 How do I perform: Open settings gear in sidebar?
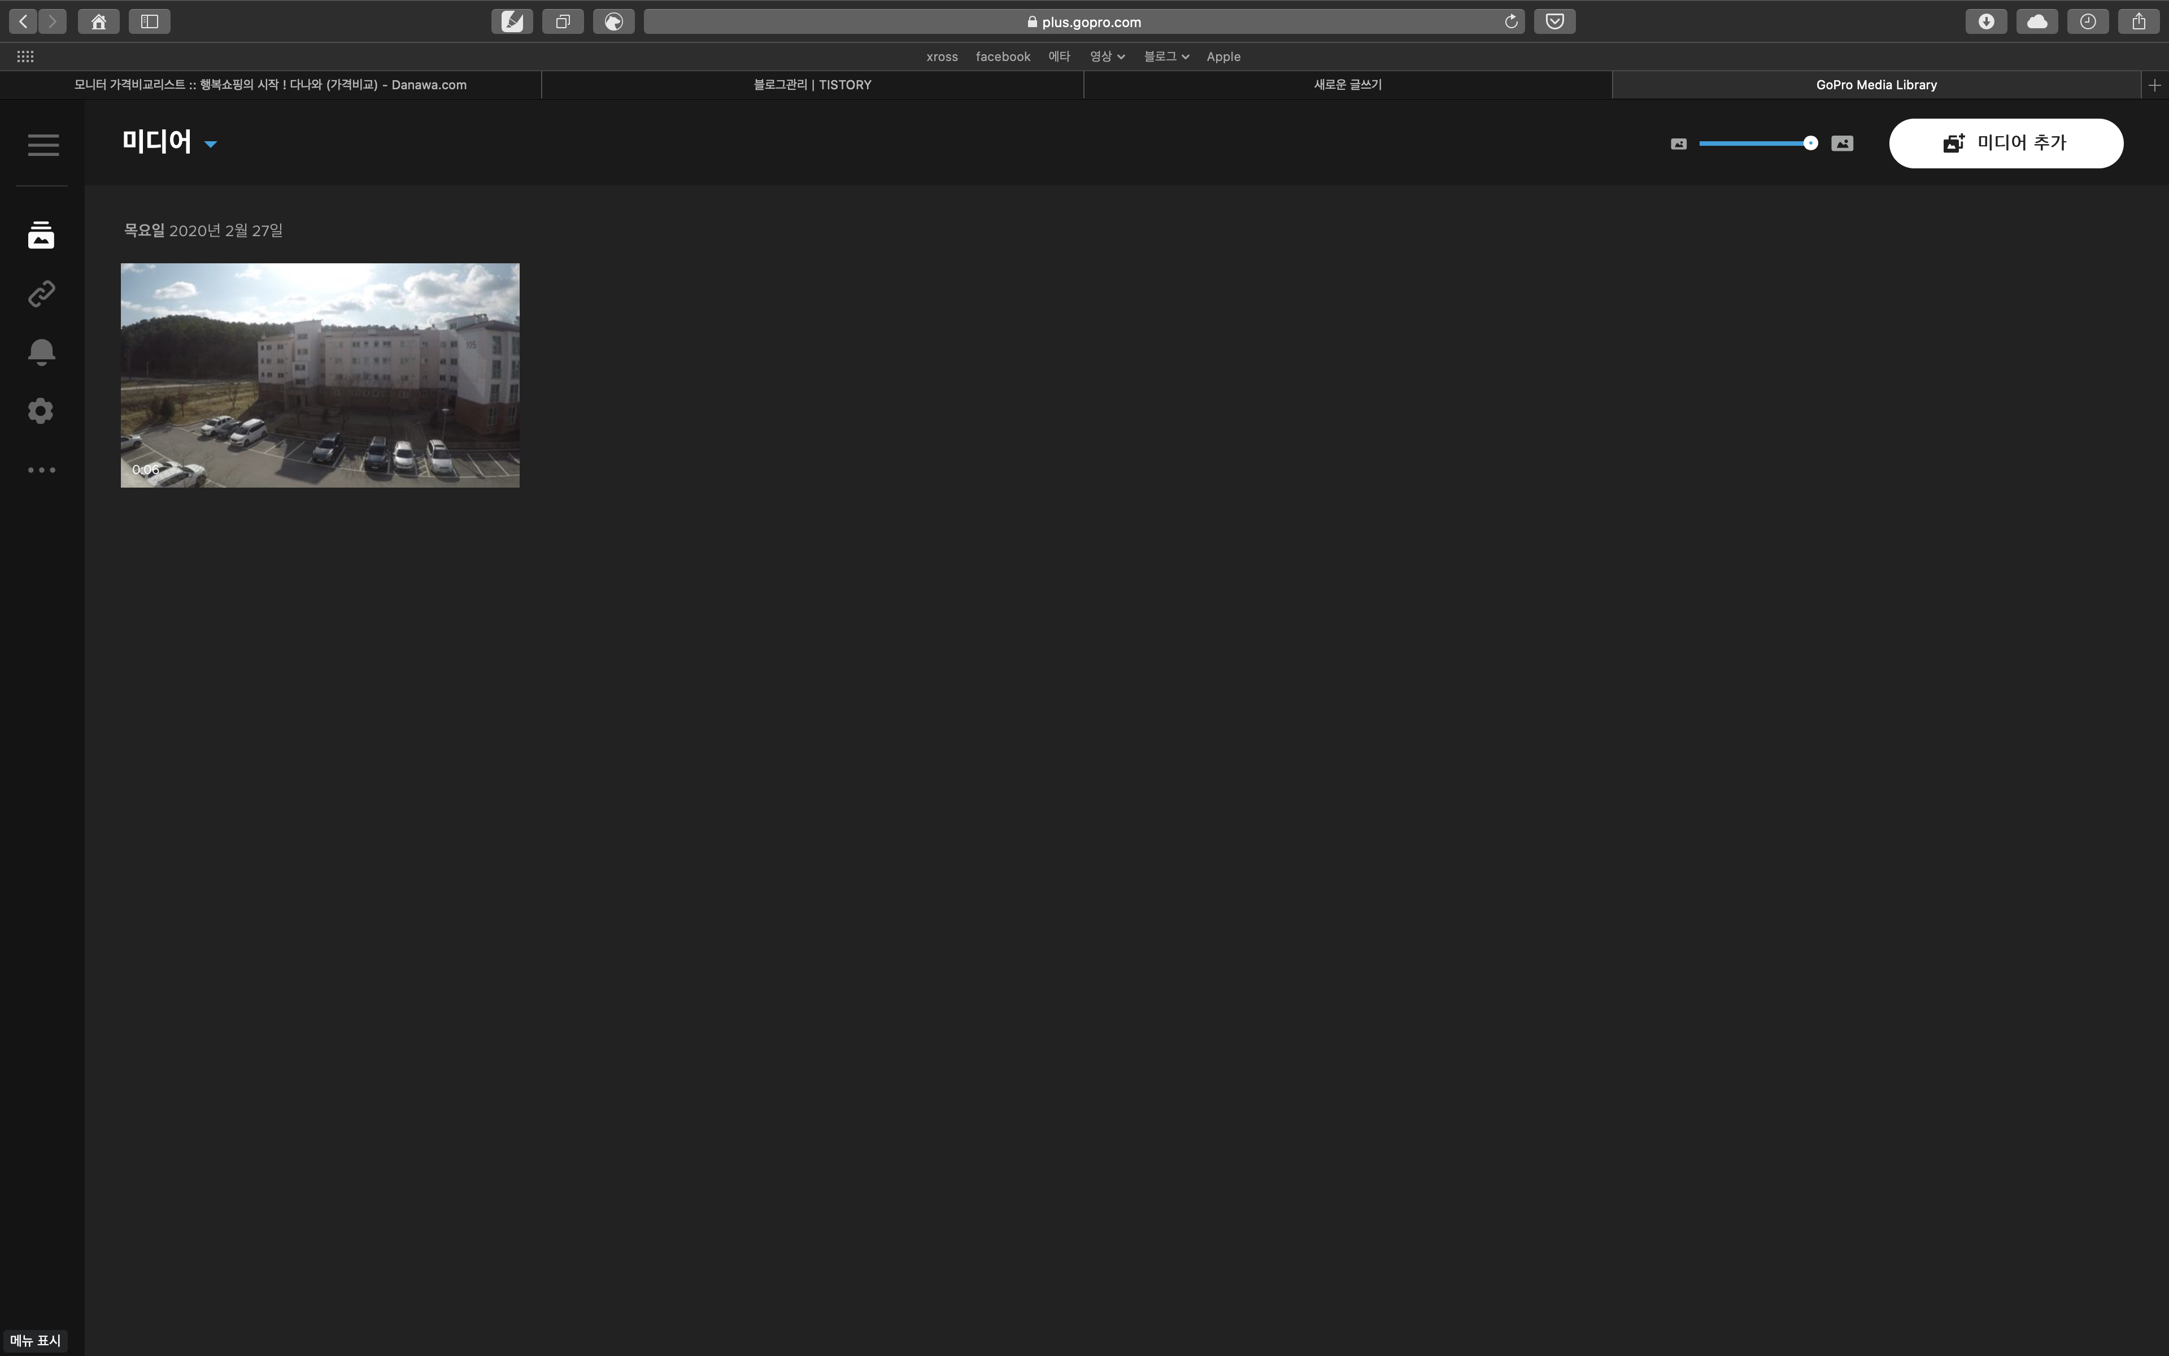[x=41, y=411]
